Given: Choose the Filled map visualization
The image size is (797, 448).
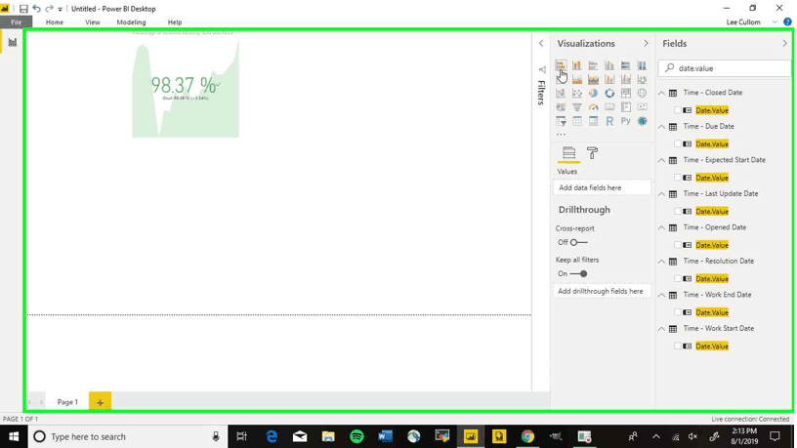Looking at the screenshot, I should click(560, 107).
